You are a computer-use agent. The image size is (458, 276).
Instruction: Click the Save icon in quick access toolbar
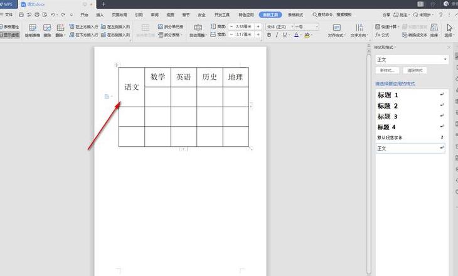click(x=21, y=14)
